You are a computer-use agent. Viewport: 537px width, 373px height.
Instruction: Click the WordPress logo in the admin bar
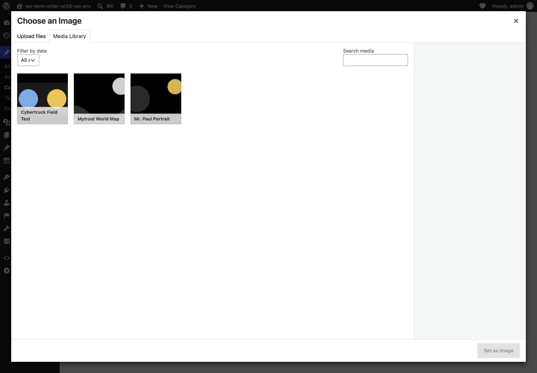(6, 6)
